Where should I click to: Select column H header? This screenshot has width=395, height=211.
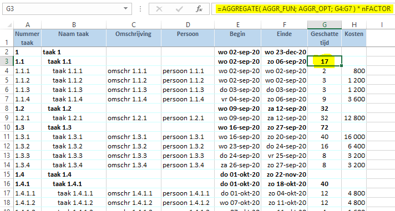click(x=354, y=25)
